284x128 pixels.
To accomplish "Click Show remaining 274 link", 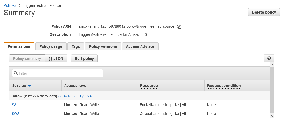I will (x=75, y=96).
